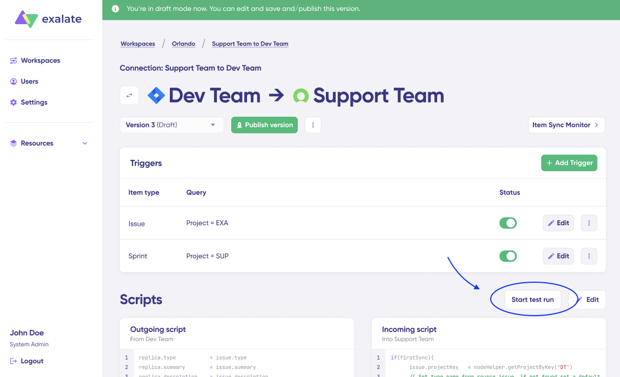Open more options for the Sprint trigger
620x377 pixels.
(589, 256)
